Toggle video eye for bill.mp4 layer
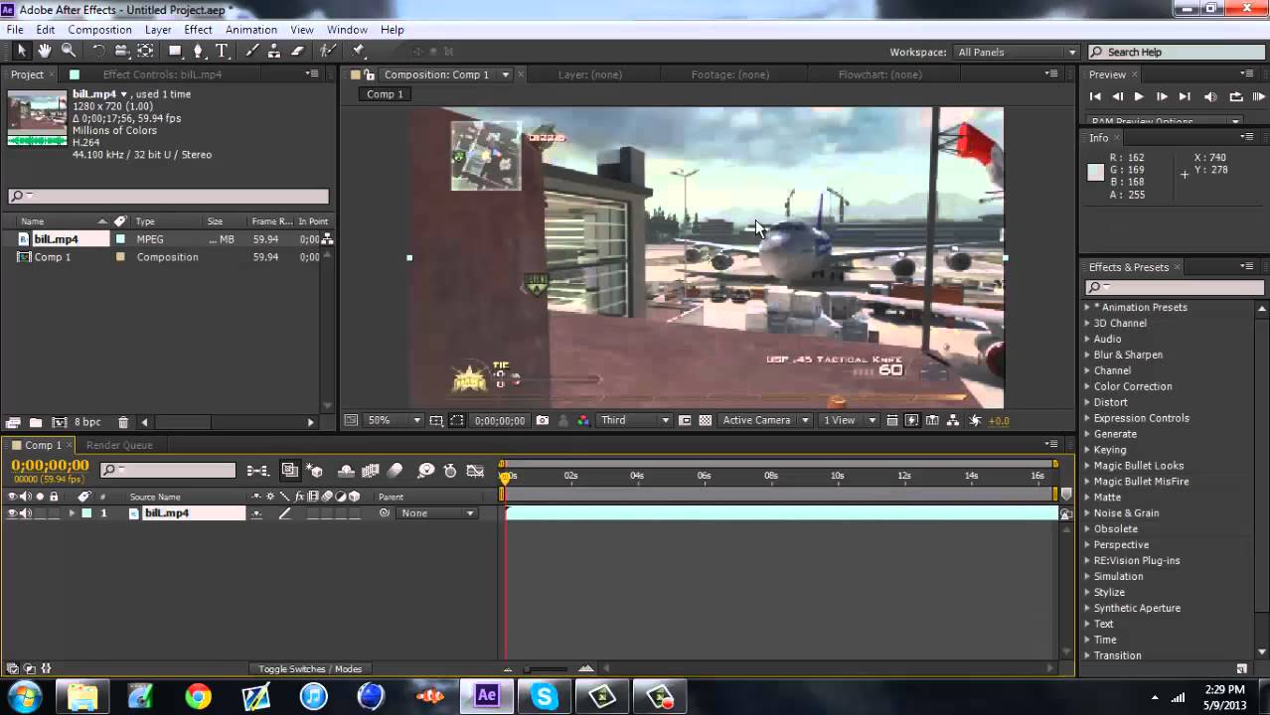 pos(12,513)
